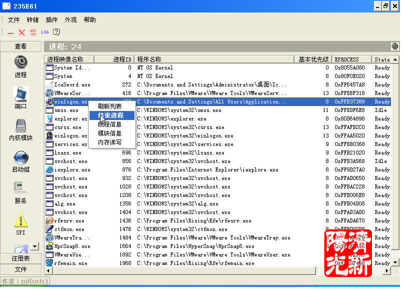The image size is (404, 289).
Task: Click the rfwsrv.exe process icon
Action: click(49, 220)
